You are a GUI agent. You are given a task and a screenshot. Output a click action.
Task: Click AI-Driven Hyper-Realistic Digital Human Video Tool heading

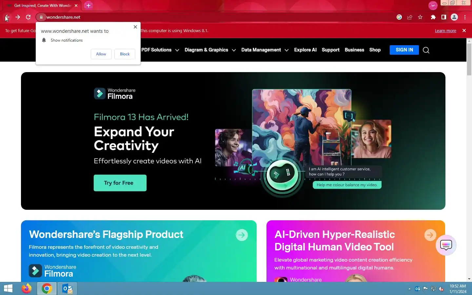click(x=334, y=241)
